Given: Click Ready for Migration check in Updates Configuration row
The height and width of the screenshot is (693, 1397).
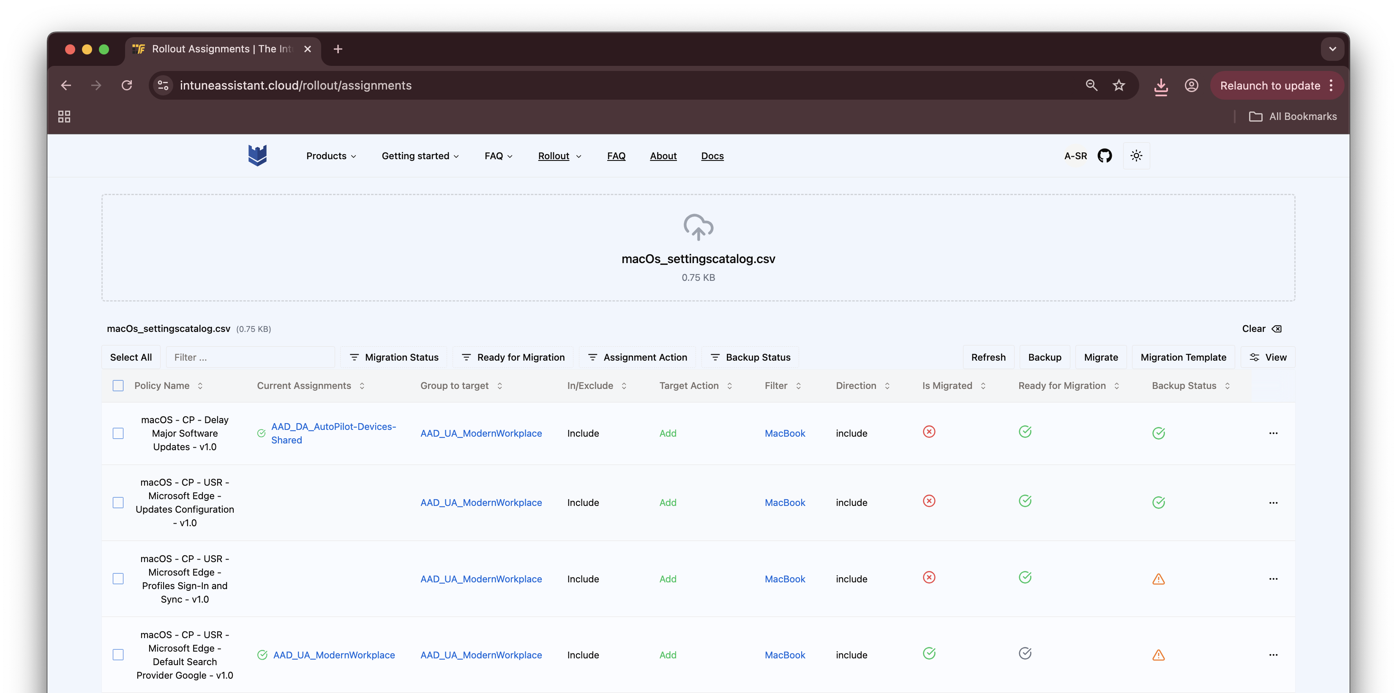Looking at the screenshot, I should click(x=1025, y=501).
